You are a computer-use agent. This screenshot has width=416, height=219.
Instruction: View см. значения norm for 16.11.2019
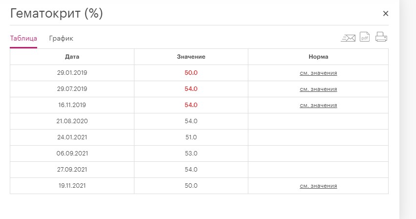click(318, 105)
